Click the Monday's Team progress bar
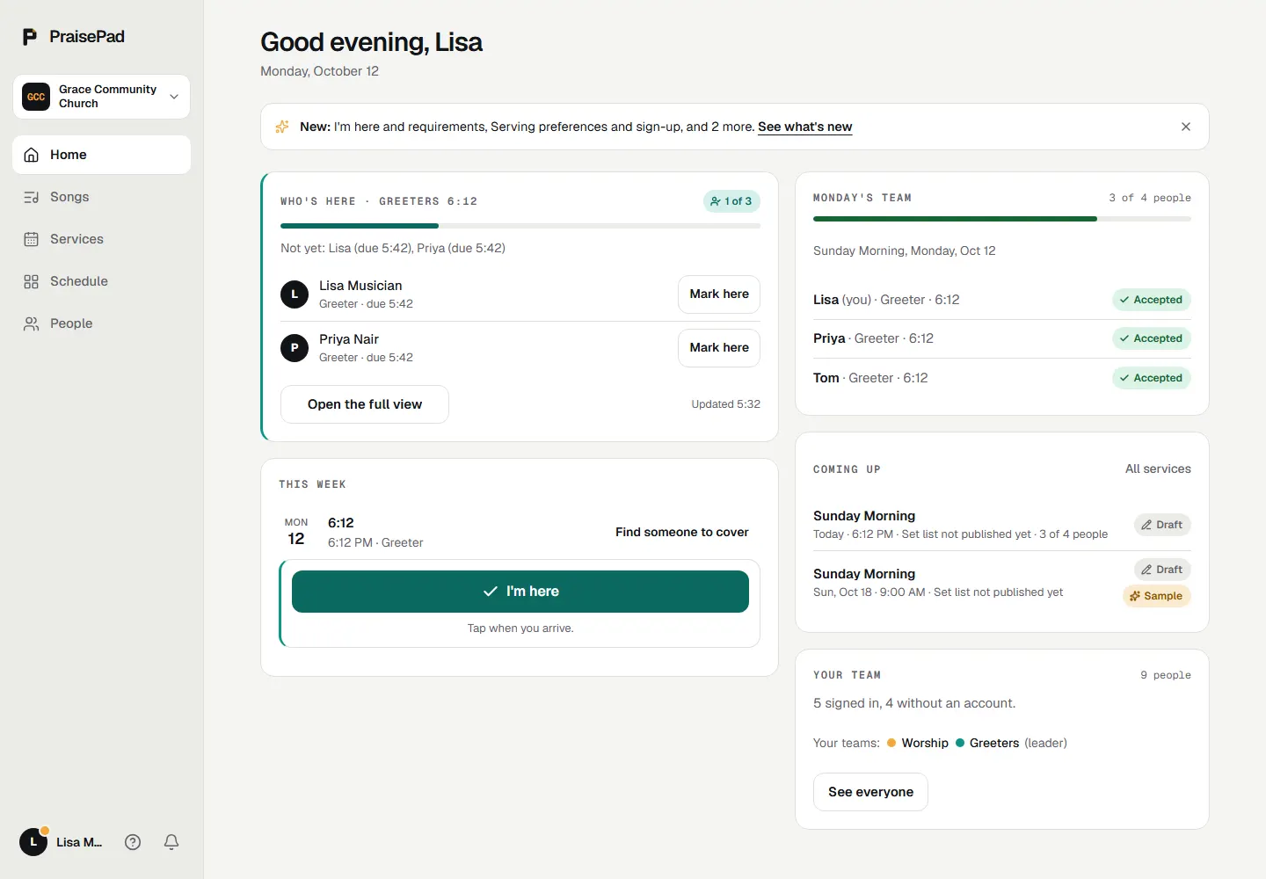The width and height of the screenshot is (1266, 879). click(x=1002, y=219)
